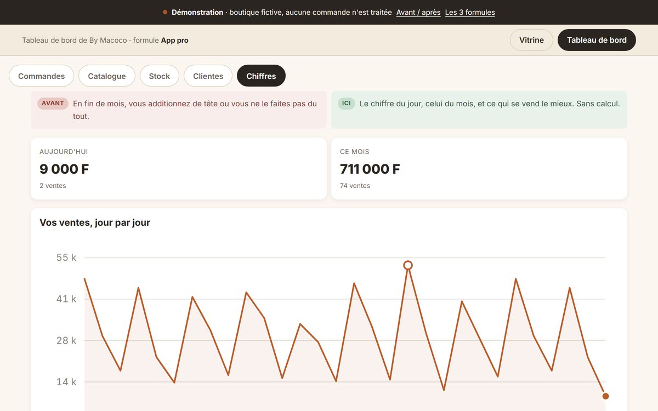This screenshot has width=658, height=411.
Task: Click the AVANT badge
Action: pyautogui.click(x=53, y=103)
